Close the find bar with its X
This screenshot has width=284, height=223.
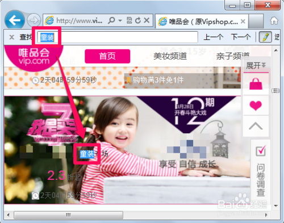pyautogui.click(x=12, y=37)
